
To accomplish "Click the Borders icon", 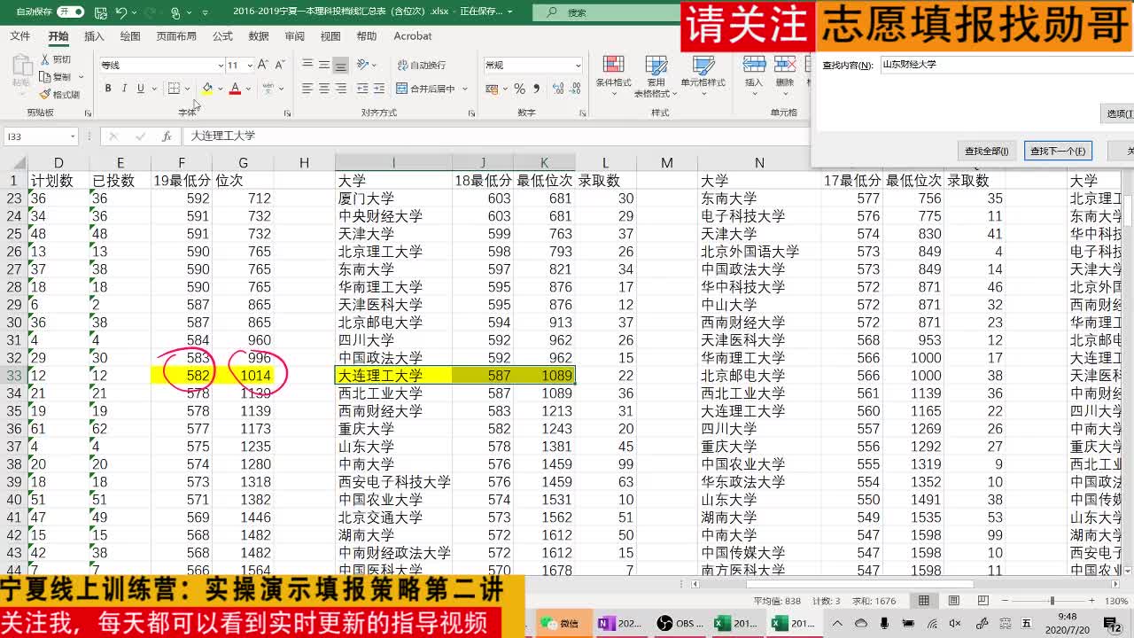I will pos(174,89).
